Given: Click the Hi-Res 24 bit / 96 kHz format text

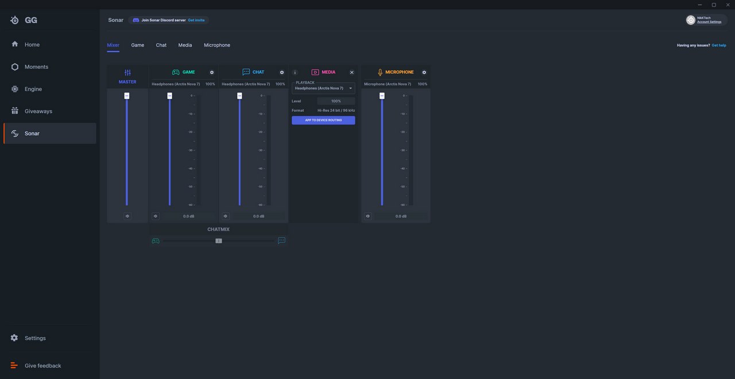Looking at the screenshot, I should [x=336, y=111].
